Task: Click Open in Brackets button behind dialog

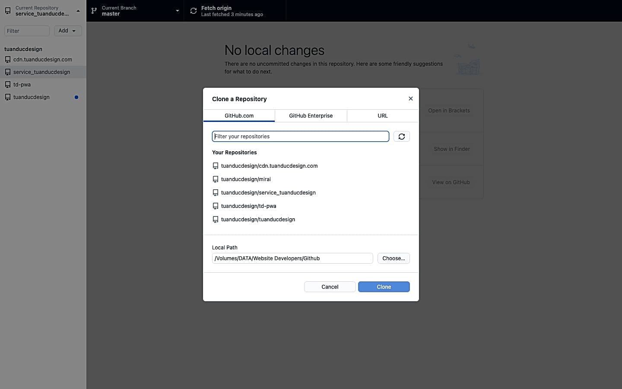Action: tap(449, 111)
